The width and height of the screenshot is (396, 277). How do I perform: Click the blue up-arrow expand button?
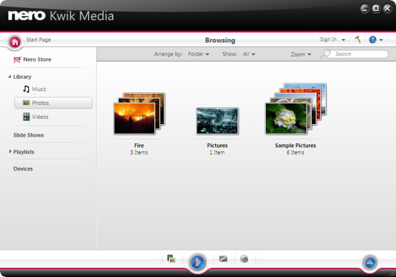pos(370,263)
